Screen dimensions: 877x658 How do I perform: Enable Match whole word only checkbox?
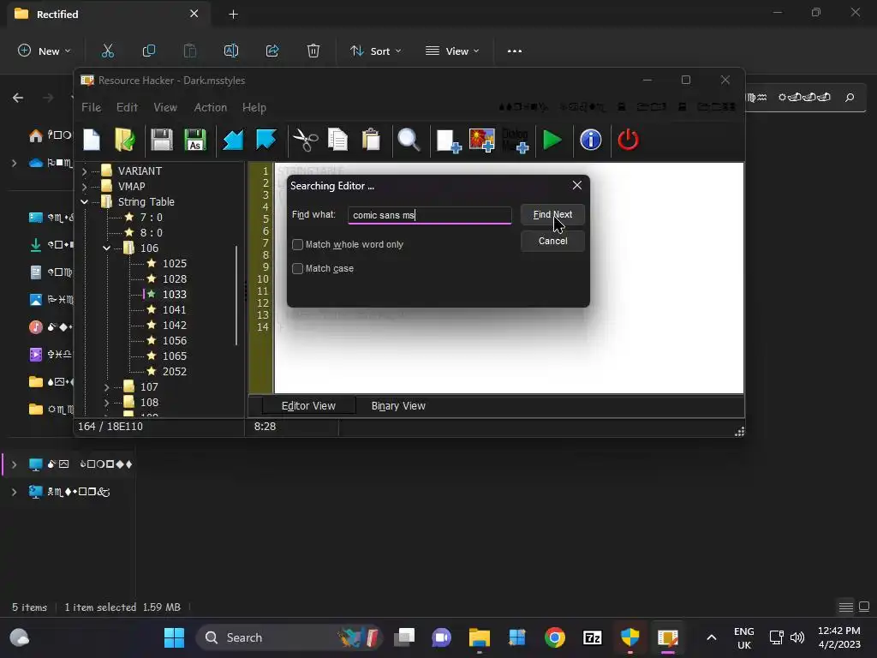[x=297, y=244]
